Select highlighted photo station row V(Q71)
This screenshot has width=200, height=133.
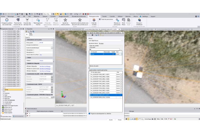(106, 95)
